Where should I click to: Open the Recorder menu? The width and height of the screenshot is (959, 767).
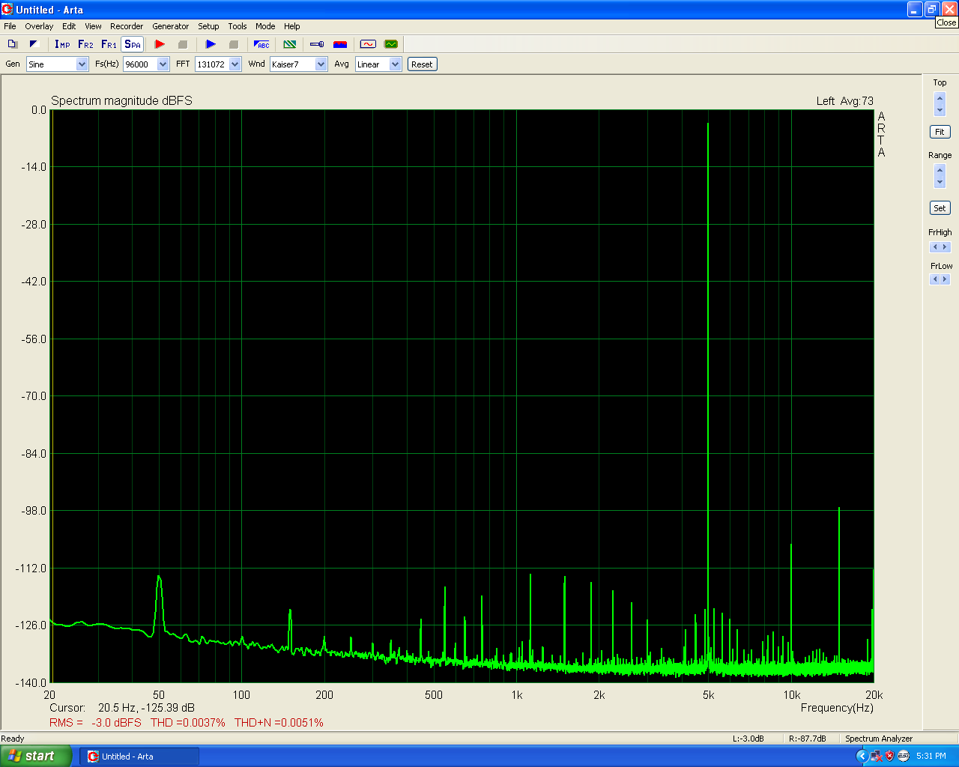(x=127, y=26)
